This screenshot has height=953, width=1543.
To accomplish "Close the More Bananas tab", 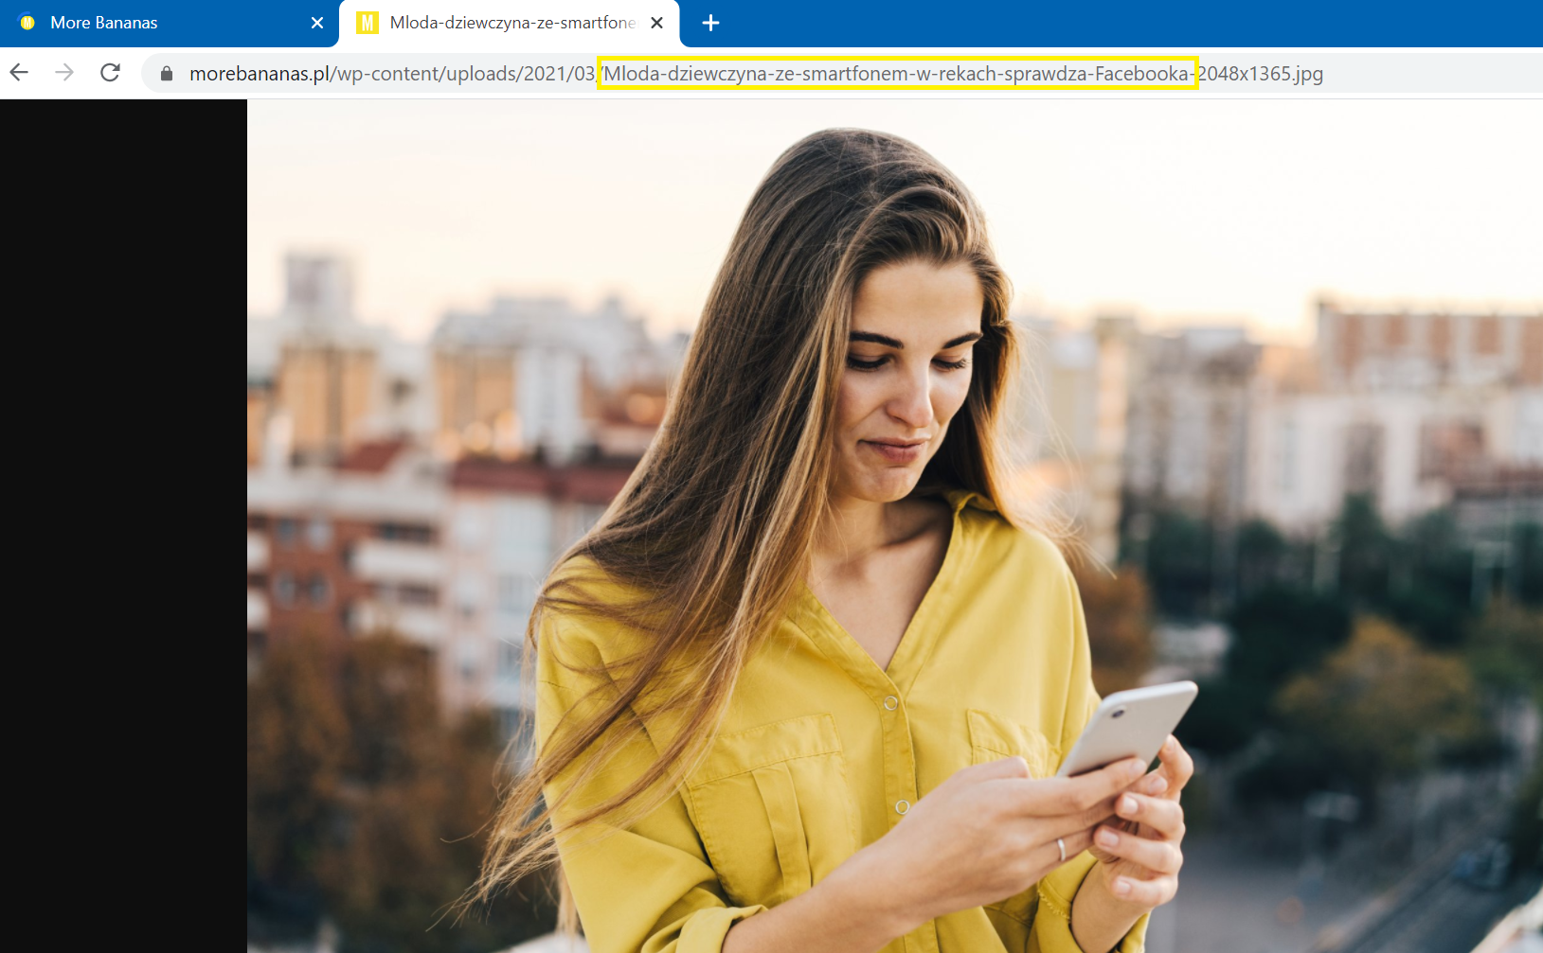I will [317, 23].
